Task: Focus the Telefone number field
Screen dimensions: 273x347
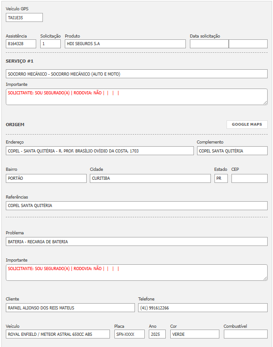Action: pyautogui.click(x=202, y=308)
